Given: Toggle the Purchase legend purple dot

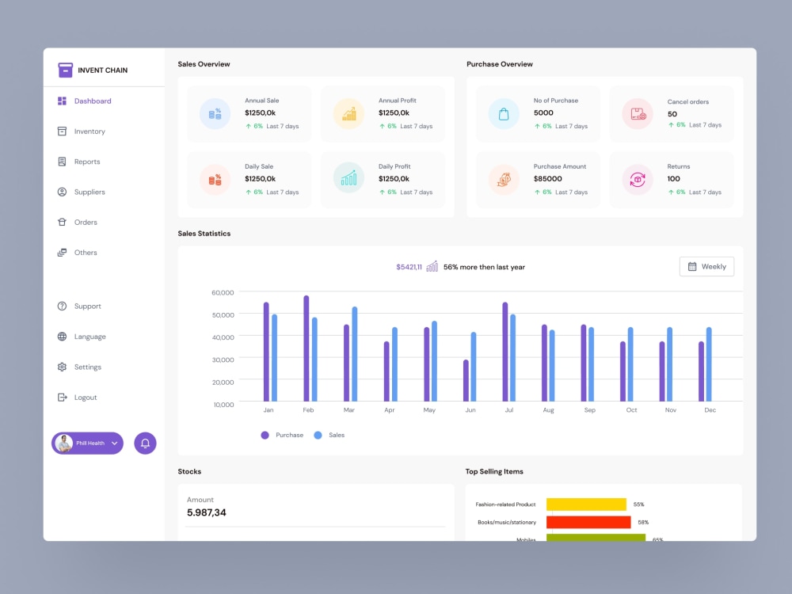Looking at the screenshot, I should tap(265, 435).
